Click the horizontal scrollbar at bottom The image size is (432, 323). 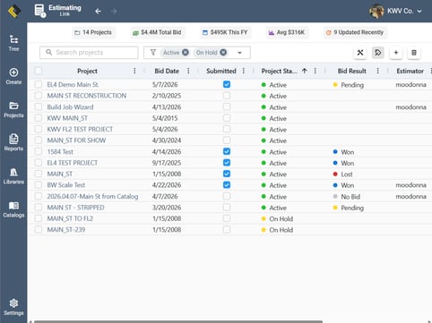[178, 321]
